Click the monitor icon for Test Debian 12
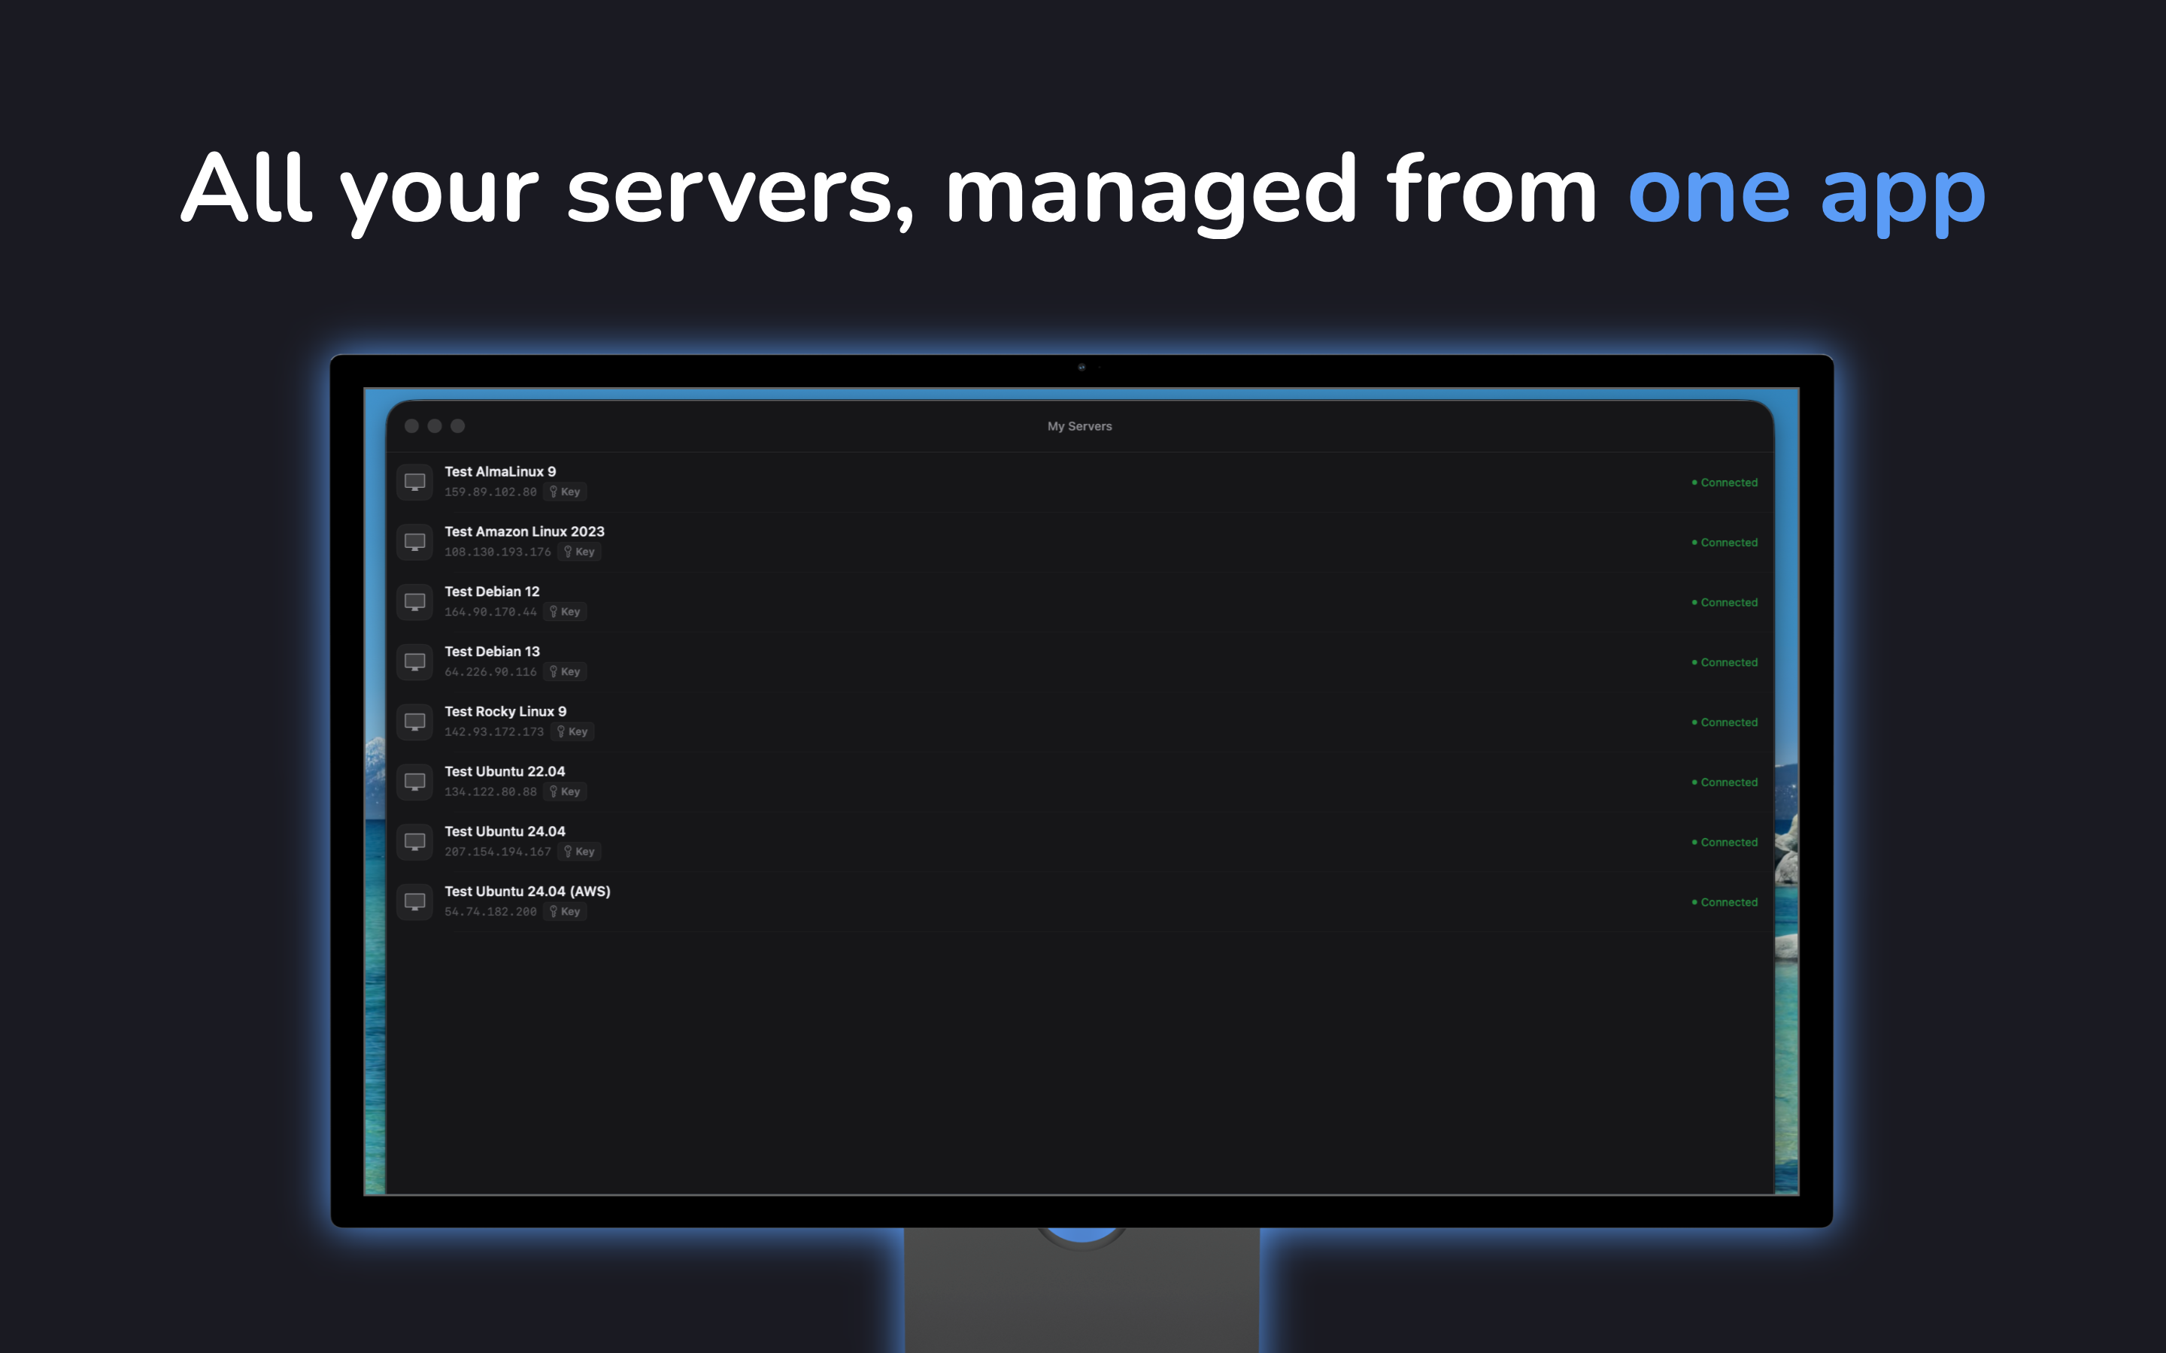Image resolution: width=2166 pixels, height=1353 pixels. 414,601
